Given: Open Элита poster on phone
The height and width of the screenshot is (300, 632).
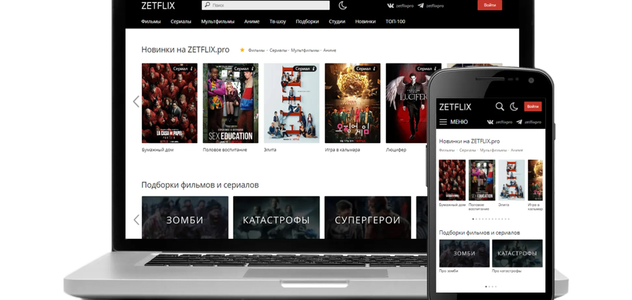Looking at the screenshot, I should [512, 180].
